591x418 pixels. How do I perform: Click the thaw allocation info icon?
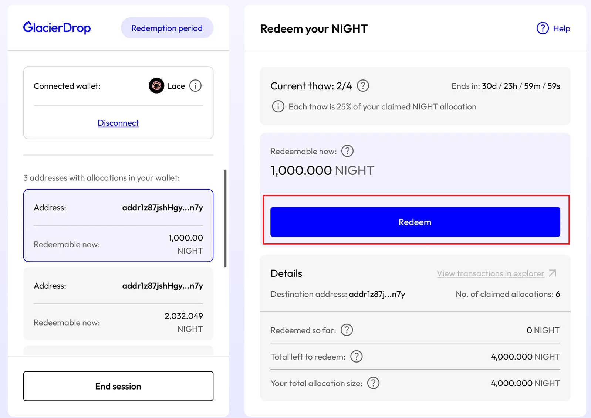point(278,106)
